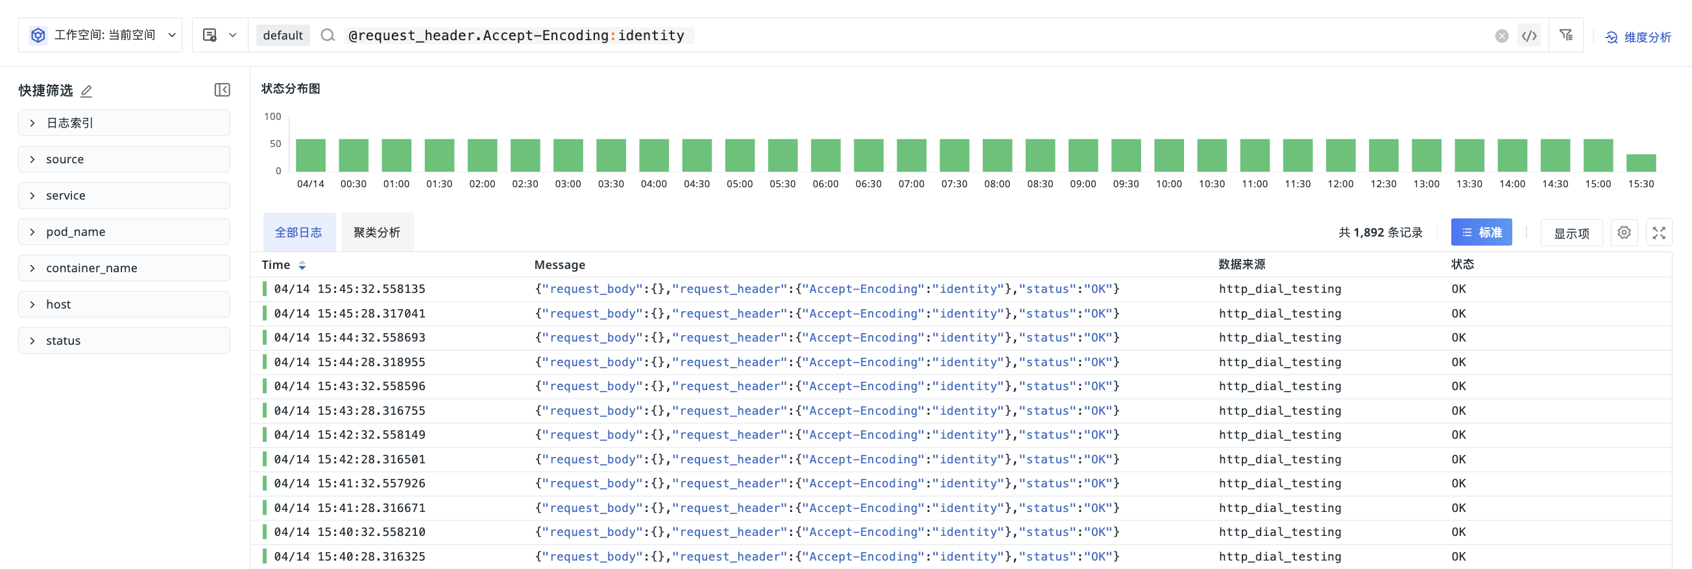Expand the status quick filter

click(124, 341)
